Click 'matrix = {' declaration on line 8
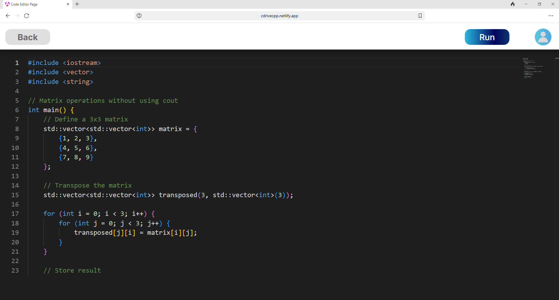Image resolution: width=559 pixels, height=300 pixels. pos(178,129)
